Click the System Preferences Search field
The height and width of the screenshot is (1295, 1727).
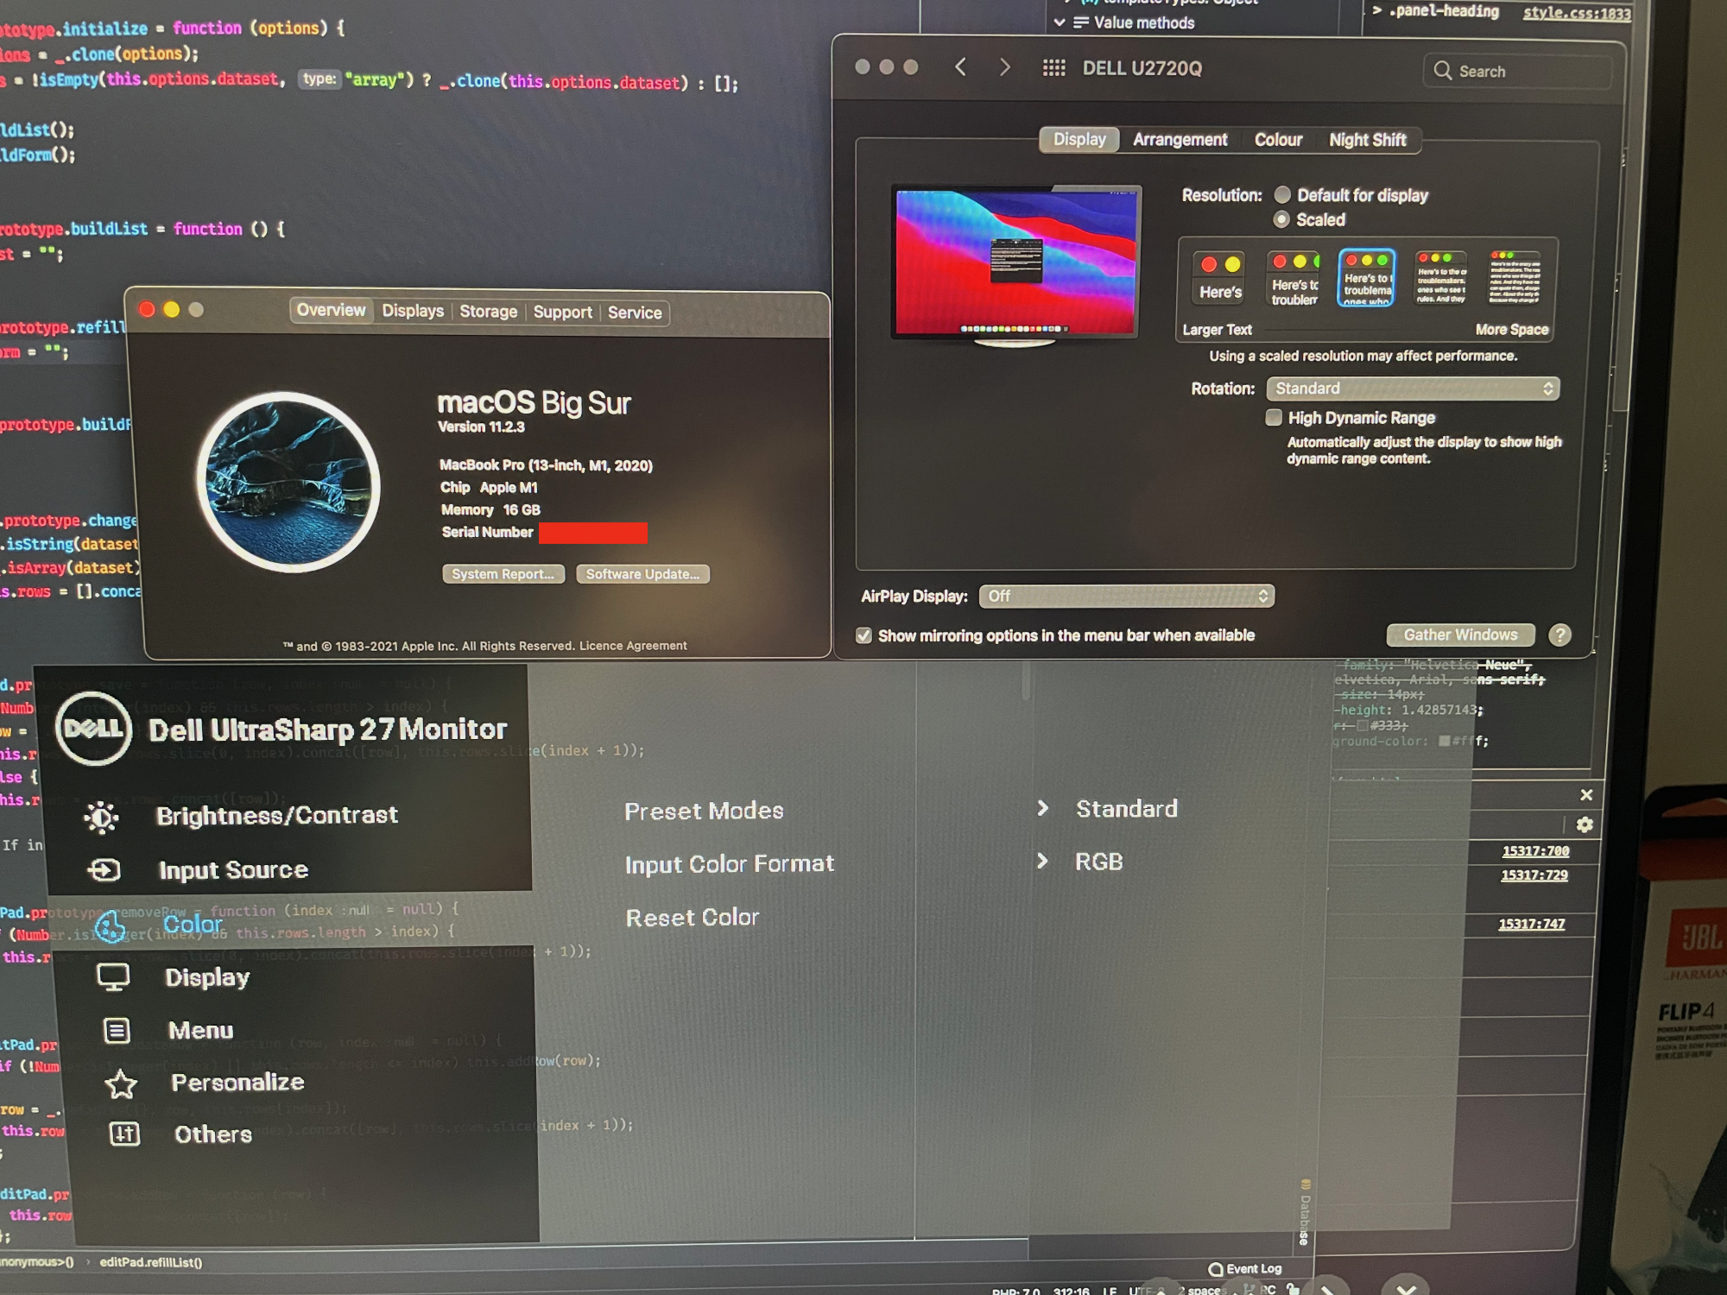tap(1517, 71)
